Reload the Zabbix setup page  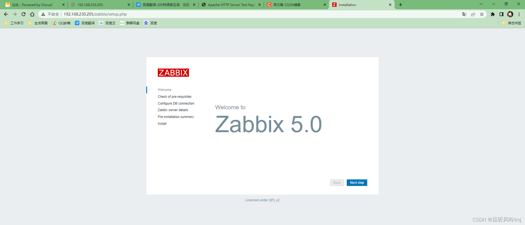pyautogui.click(x=24, y=14)
